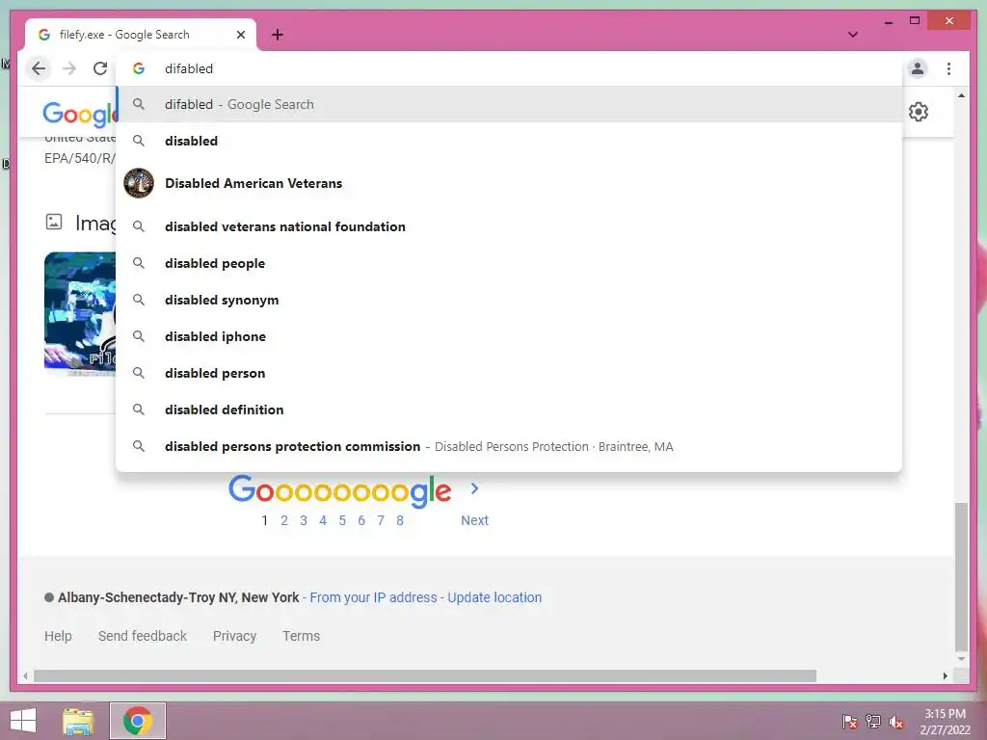Image resolution: width=987 pixels, height=740 pixels.
Task: Select 'disabled synonym' suggestion
Action: pyautogui.click(x=509, y=300)
